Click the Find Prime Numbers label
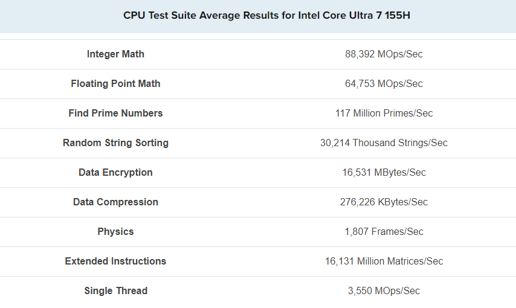 pos(115,113)
